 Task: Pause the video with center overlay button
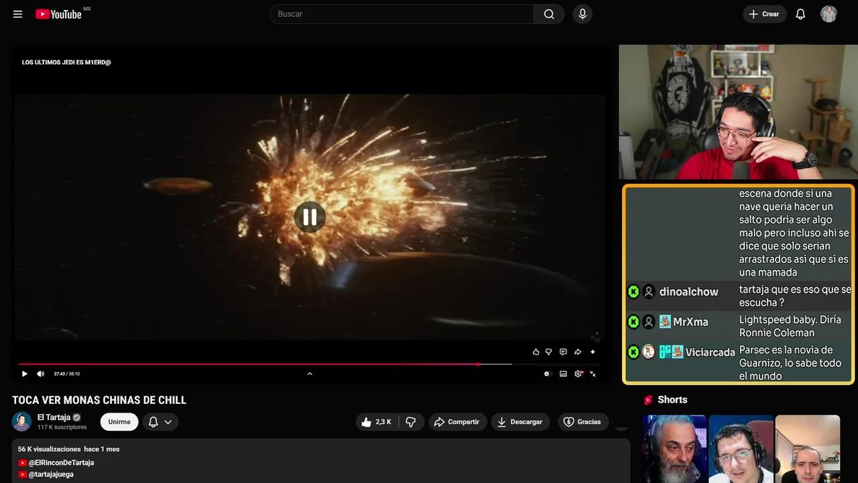[x=310, y=217]
